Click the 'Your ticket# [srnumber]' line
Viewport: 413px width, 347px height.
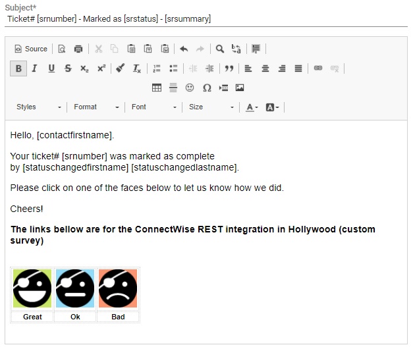click(x=112, y=156)
